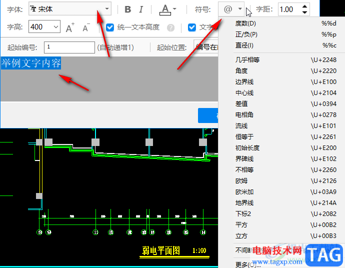Viewport: 345px width, 268px height.
Task: Insert 几乎相等 symbol
Action: point(285,60)
